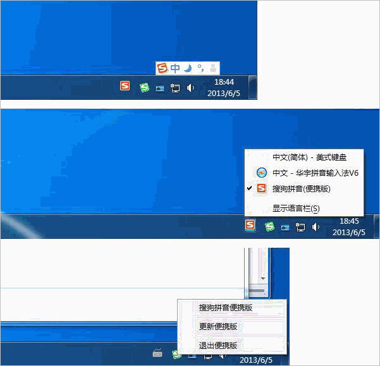The height and width of the screenshot is (366, 380).
Task: Toggle the punctuation mode icon on the Sogou bar
Action: [x=200, y=68]
